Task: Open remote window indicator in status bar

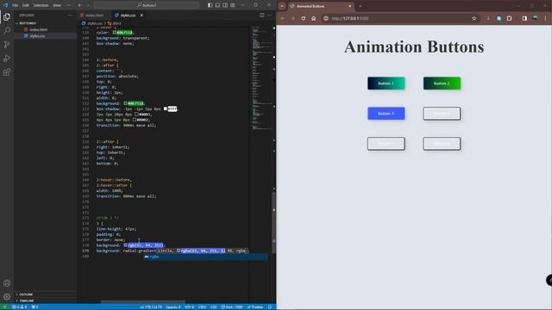Action: coord(4,307)
